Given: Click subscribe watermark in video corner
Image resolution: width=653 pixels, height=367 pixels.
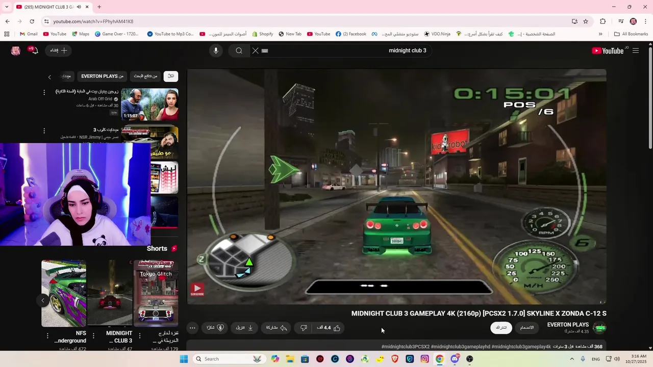Looking at the screenshot, I should 197,290.
